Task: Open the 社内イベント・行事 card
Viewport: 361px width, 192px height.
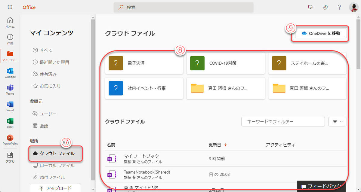Action: coord(144,88)
